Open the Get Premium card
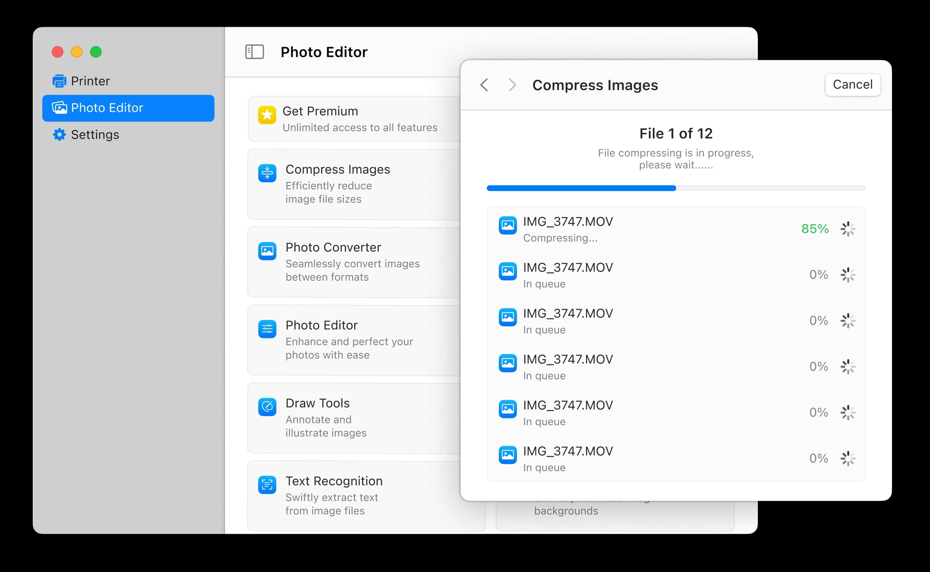The image size is (930, 572). [354, 119]
